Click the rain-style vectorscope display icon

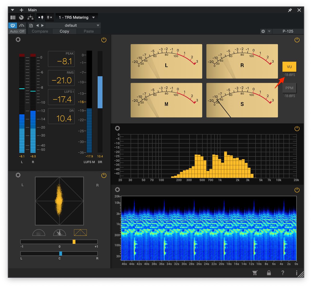(x=59, y=233)
